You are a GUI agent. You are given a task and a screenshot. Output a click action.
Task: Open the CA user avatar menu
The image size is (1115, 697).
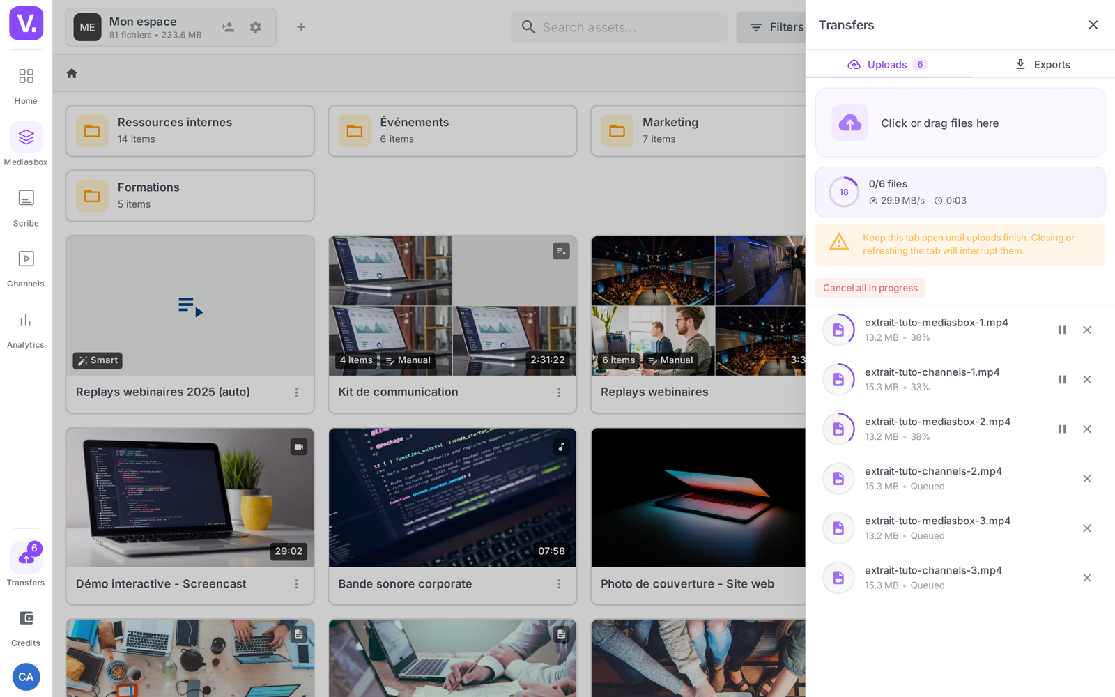pos(26,677)
